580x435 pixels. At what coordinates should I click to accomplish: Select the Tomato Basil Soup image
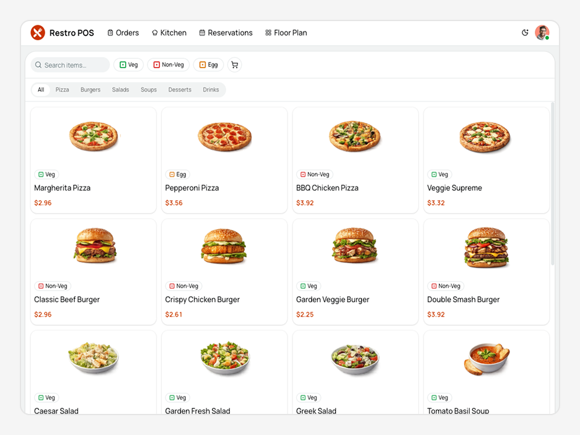487,359
